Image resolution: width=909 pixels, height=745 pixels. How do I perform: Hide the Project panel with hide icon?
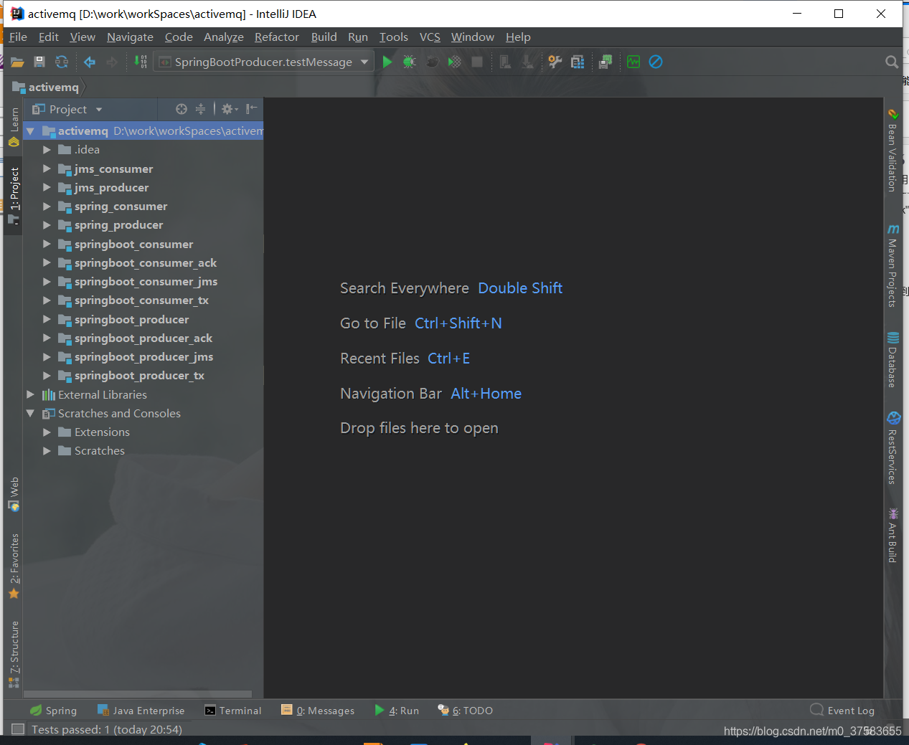pyautogui.click(x=251, y=109)
